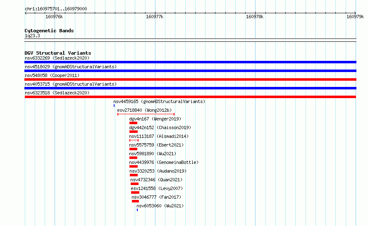Click the red nsv4732346 variant bar
The height and width of the screenshot is (226, 368).
tap(134, 184)
